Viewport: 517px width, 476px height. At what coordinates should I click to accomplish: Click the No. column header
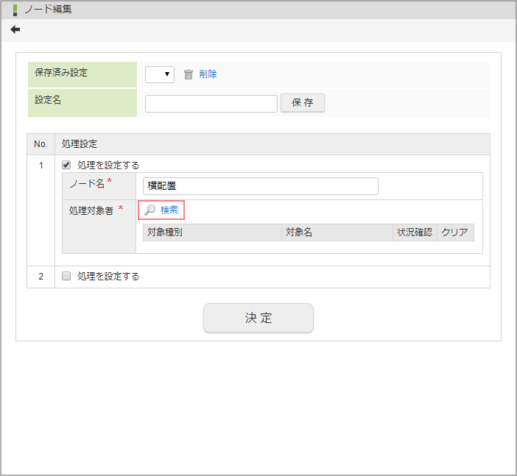tap(41, 144)
